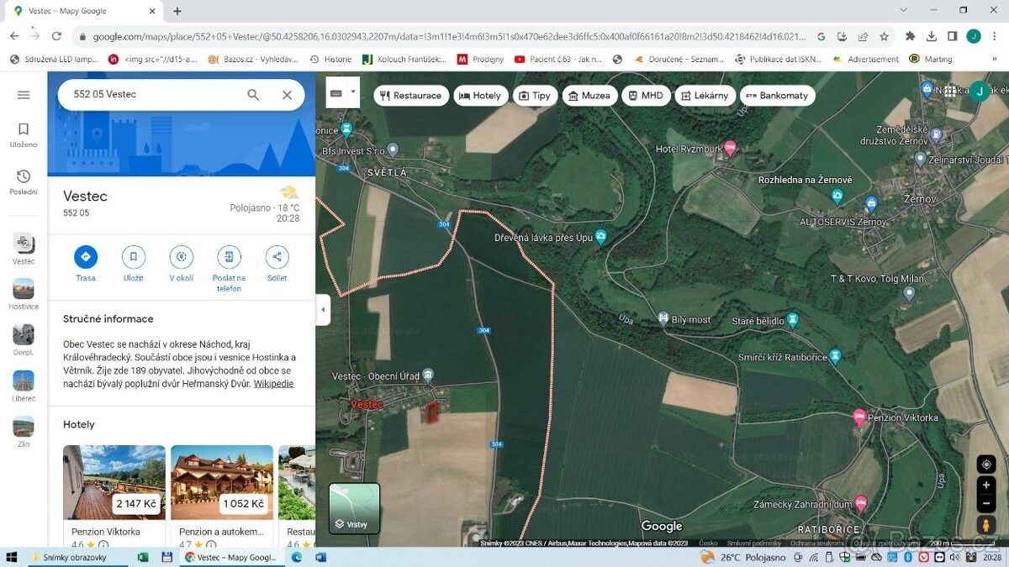The image size is (1009, 567).
Task: Show my location on the map
Action: coord(986,465)
